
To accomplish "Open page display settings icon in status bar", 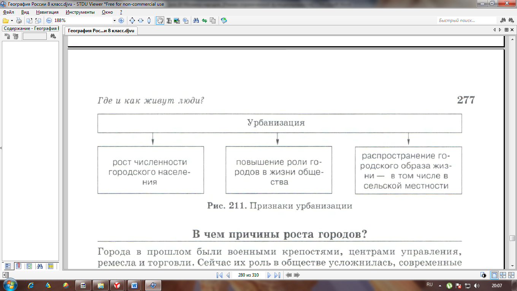I will [483, 275].
